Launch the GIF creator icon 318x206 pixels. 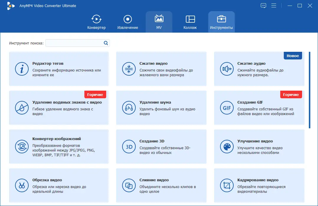tap(227, 108)
